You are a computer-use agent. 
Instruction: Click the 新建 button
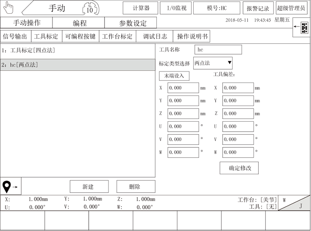89,187
